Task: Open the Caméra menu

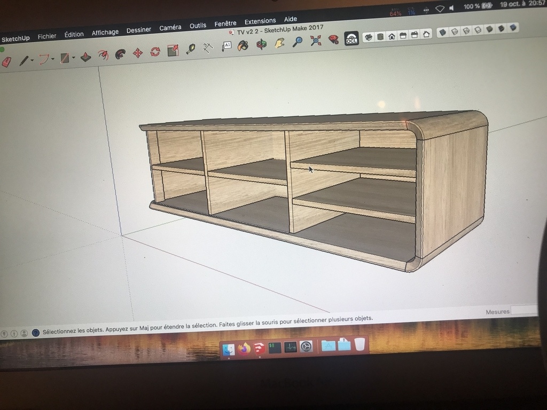Action: [x=170, y=28]
